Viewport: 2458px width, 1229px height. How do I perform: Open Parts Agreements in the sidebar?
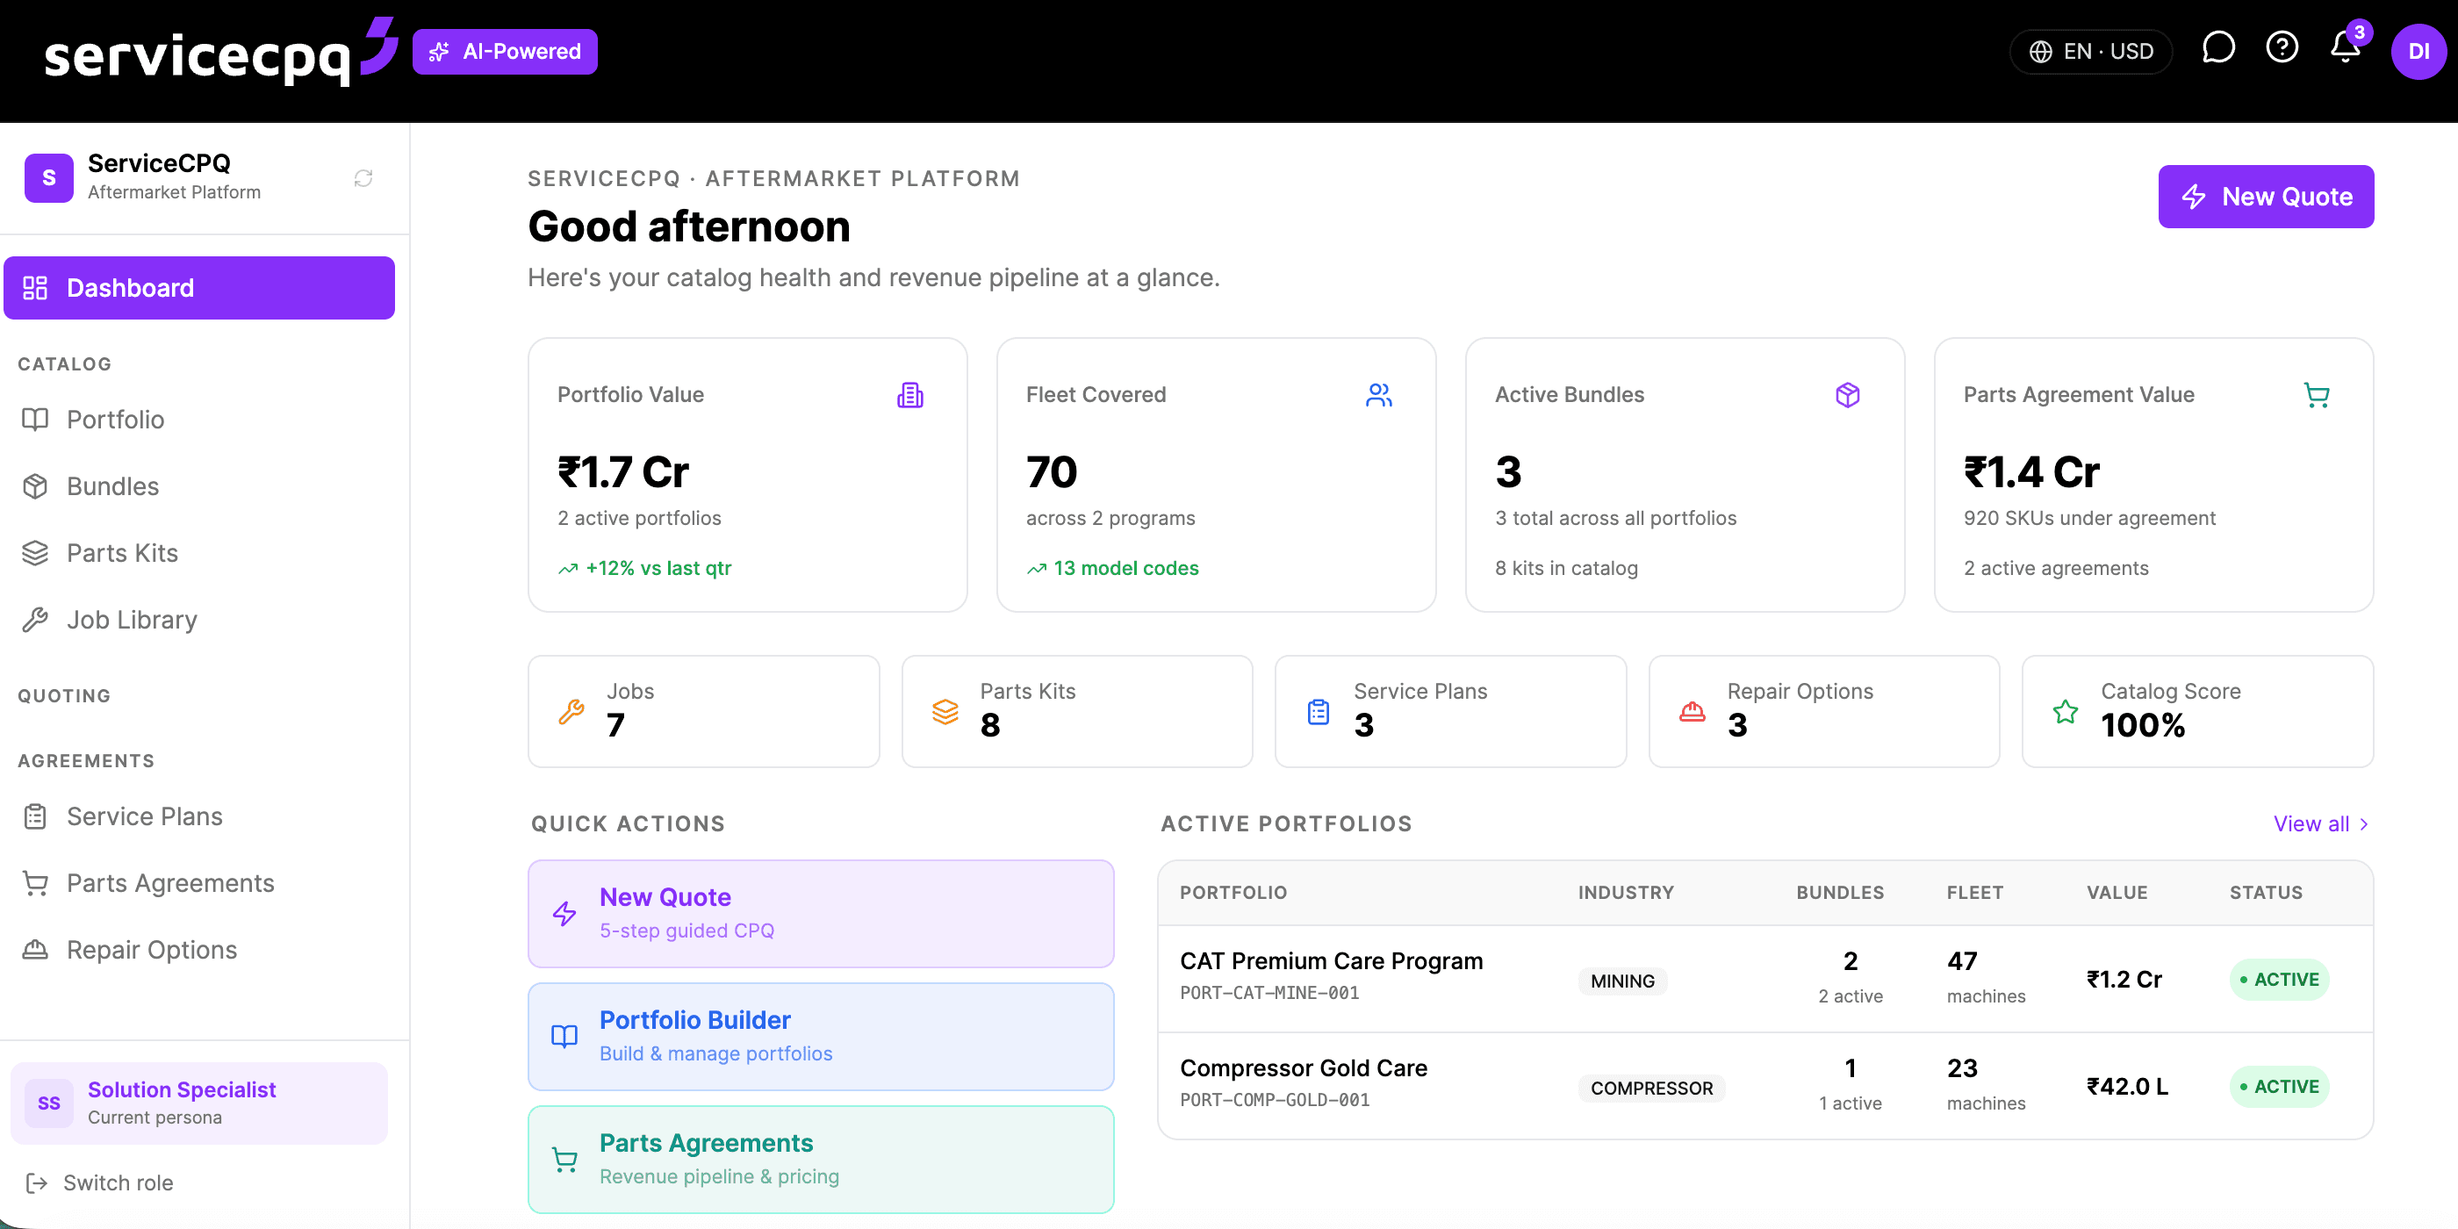click(198, 884)
